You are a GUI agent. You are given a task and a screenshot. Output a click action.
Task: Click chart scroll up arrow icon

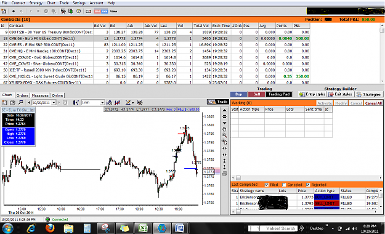coord(224,110)
